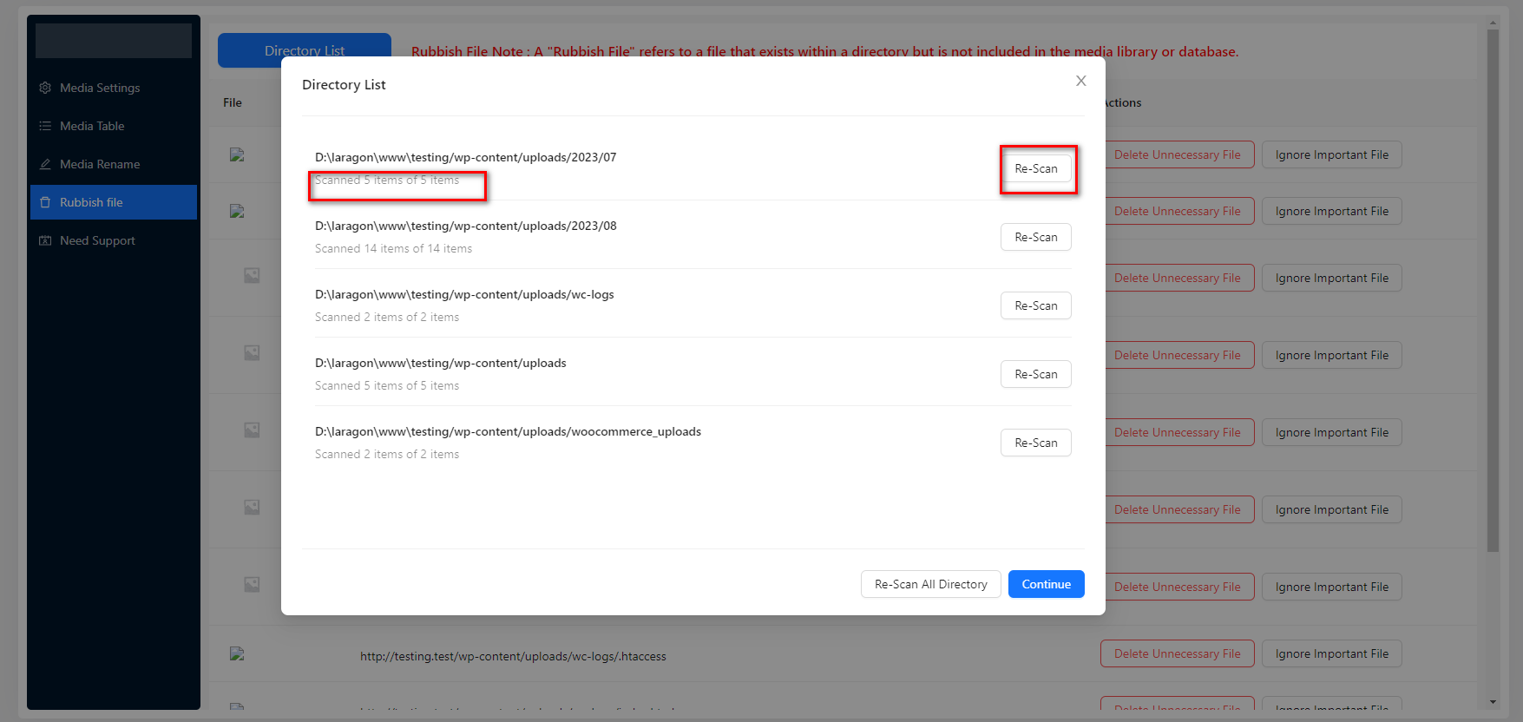
Task: Click the wc-logs/.htaccess file URL
Action: point(513,656)
